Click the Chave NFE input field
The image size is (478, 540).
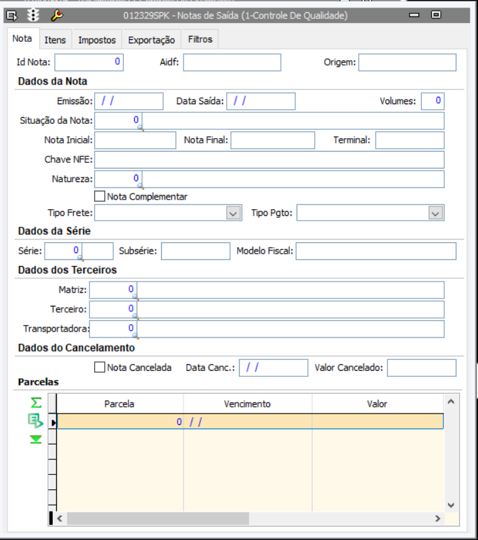pos(269,160)
